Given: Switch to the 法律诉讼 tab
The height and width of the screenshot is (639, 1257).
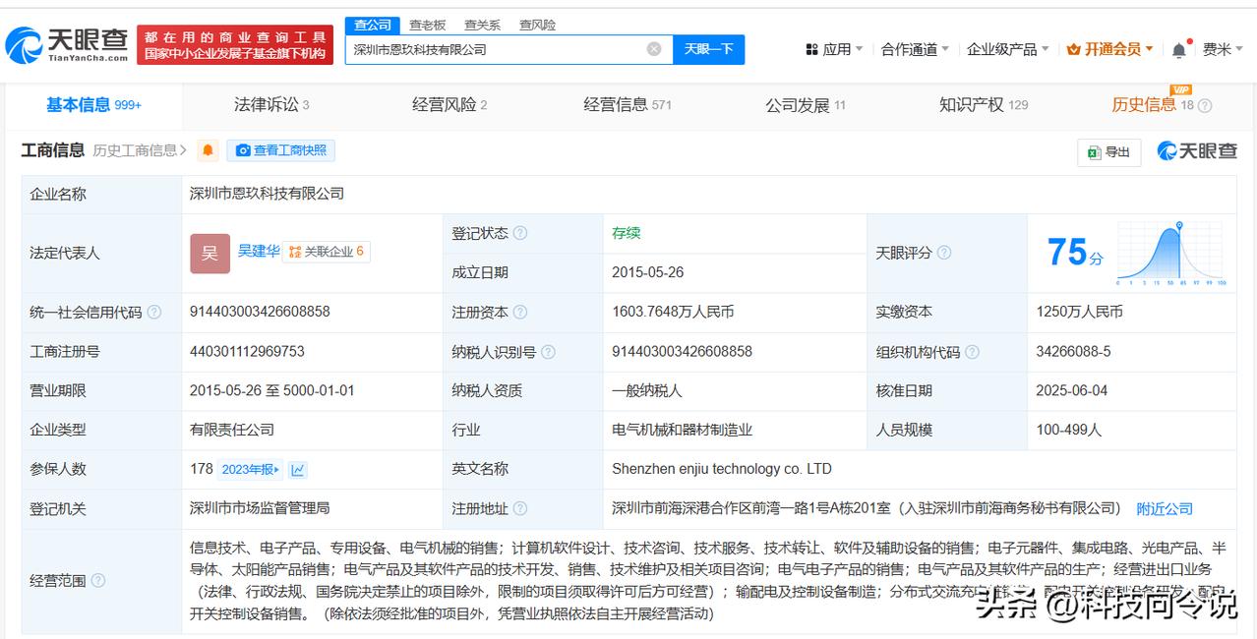Looking at the screenshot, I should pyautogui.click(x=271, y=105).
